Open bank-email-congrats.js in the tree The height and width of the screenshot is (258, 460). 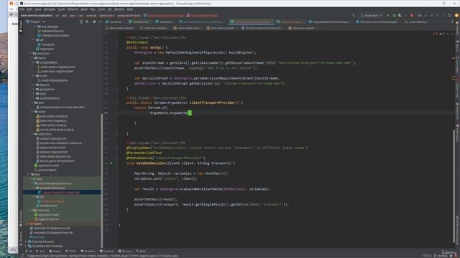(x=52, y=116)
